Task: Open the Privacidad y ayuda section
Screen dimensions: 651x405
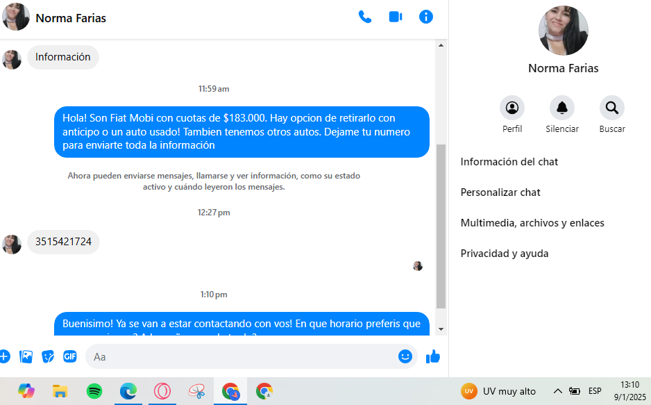Action: 505,254
